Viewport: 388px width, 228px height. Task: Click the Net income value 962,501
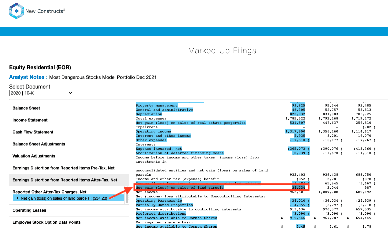pos(297,192)
